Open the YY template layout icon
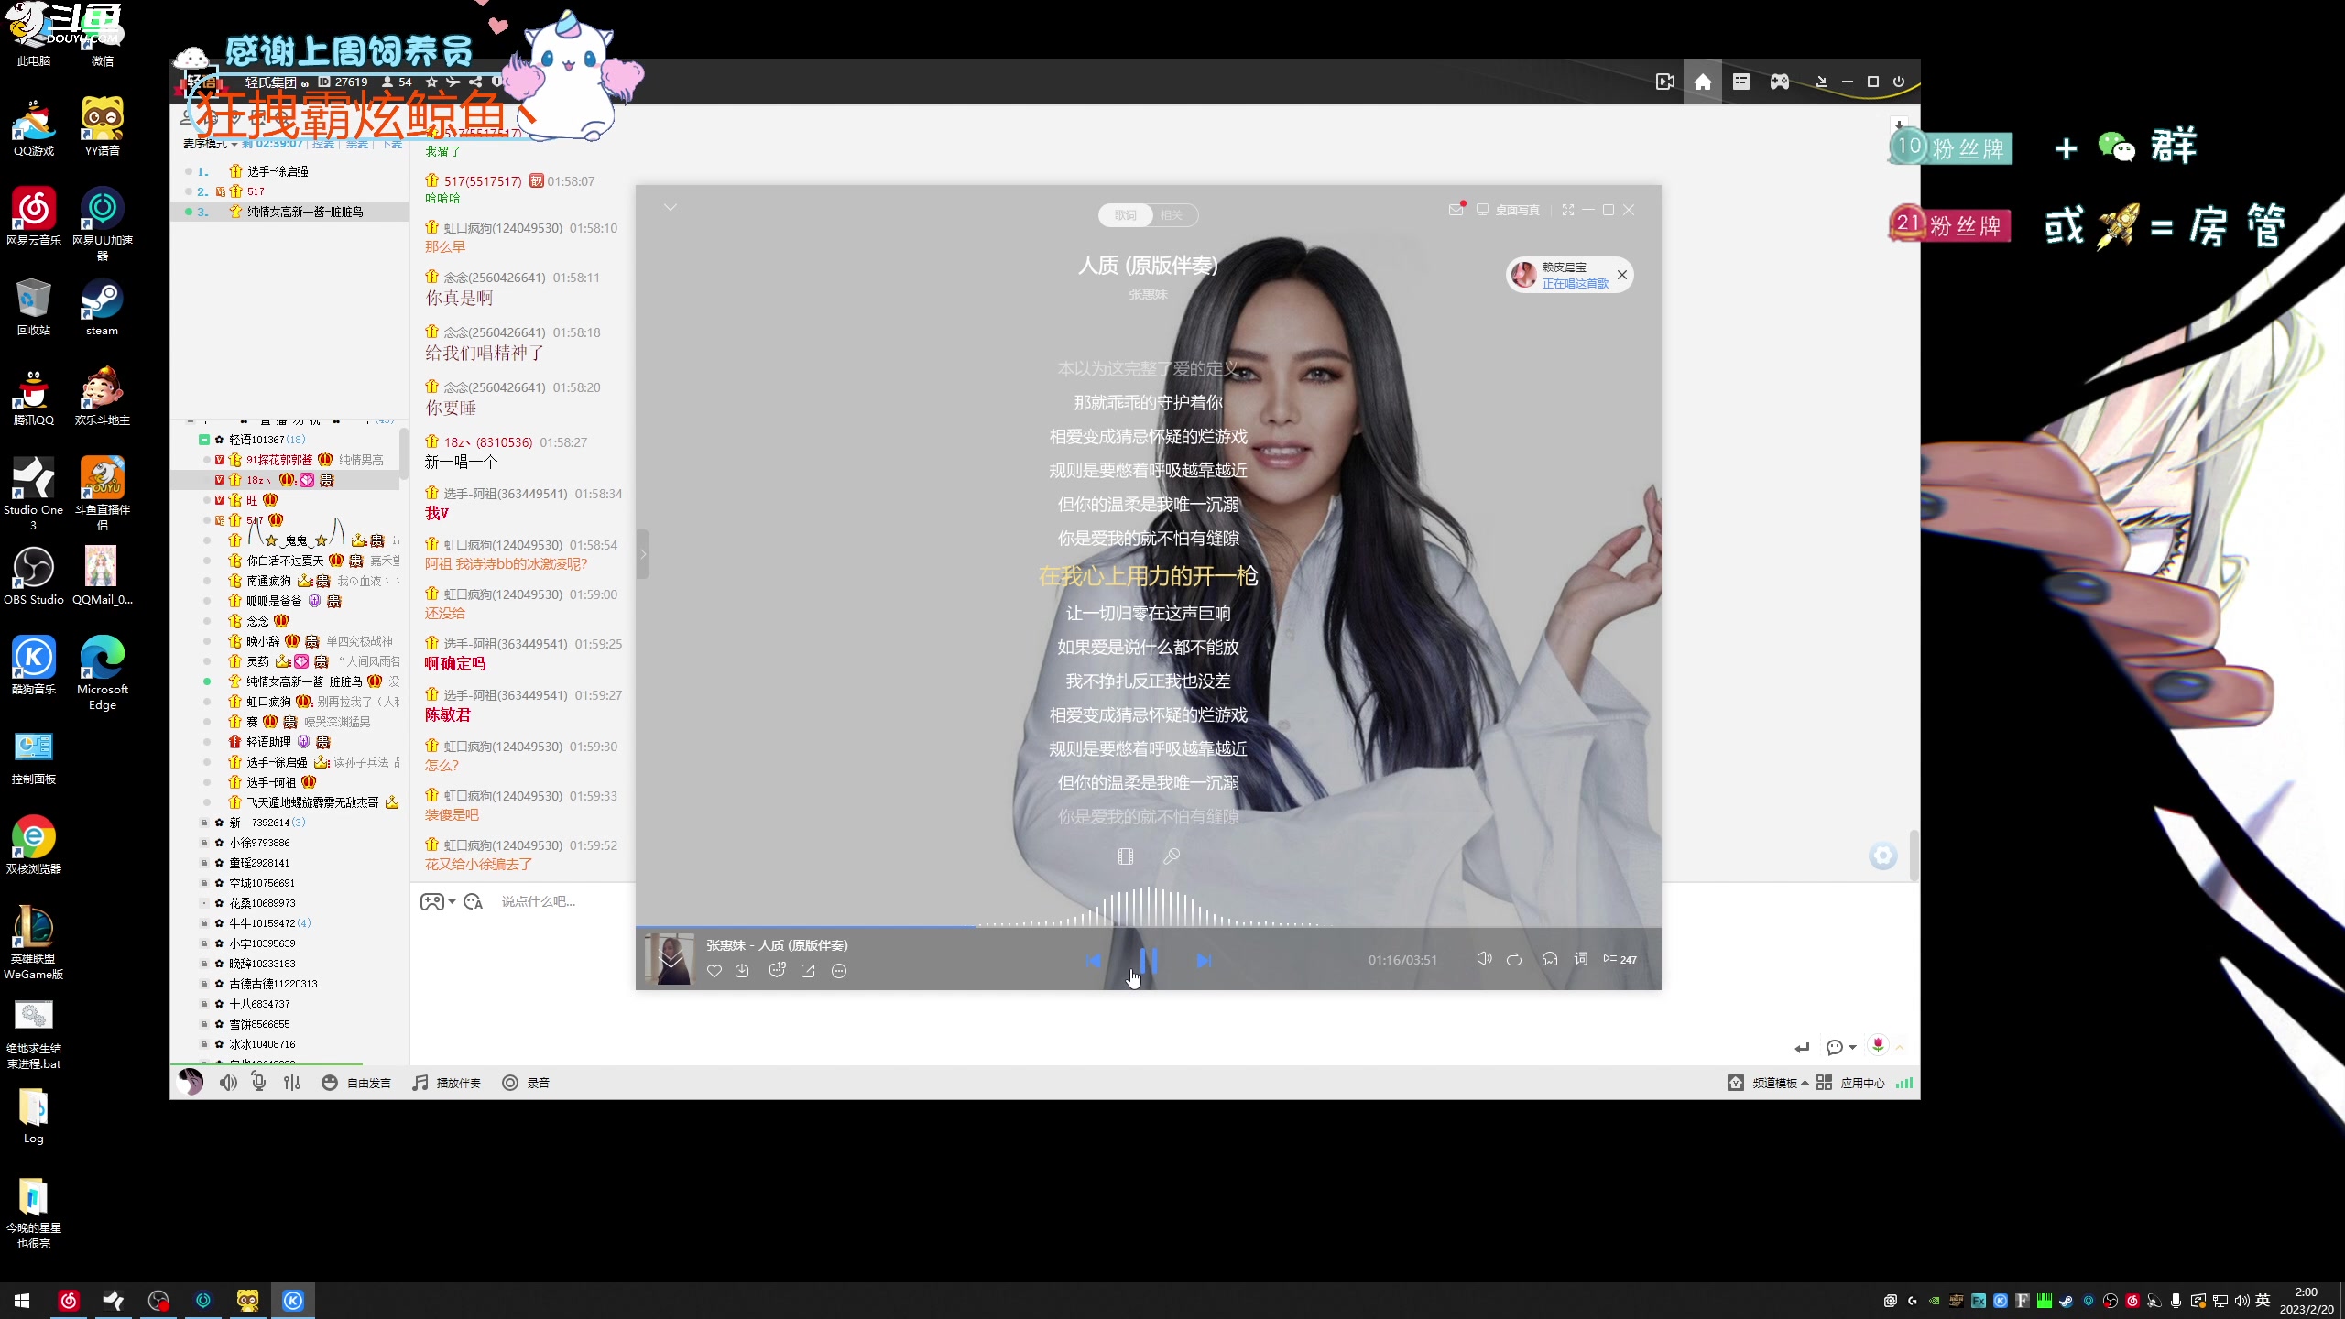This screenshot has width=2345, height=1319. 1741,82
